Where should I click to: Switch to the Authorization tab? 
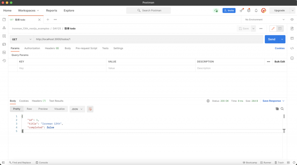click(32, 48)
